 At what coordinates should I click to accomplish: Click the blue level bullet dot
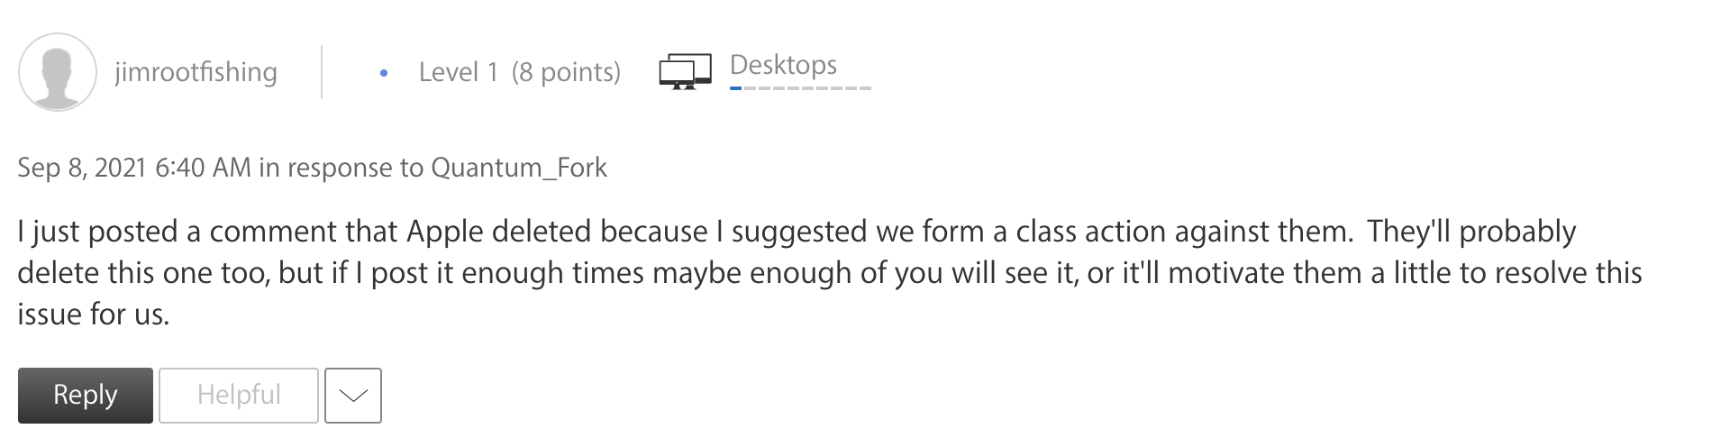(384, 74)
